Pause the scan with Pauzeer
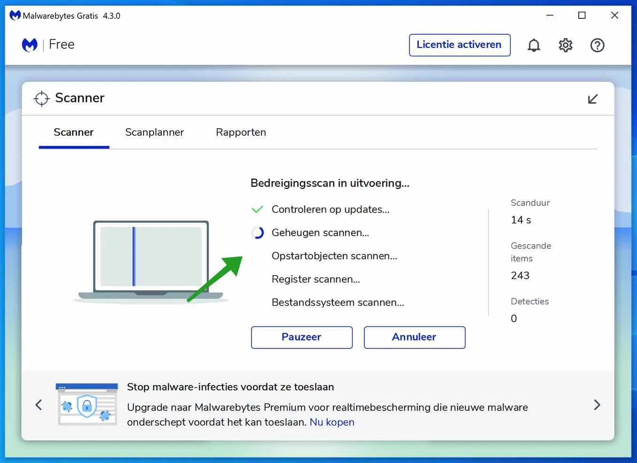The height and width of the screenshot is (463, 637). tap(302, 337)
